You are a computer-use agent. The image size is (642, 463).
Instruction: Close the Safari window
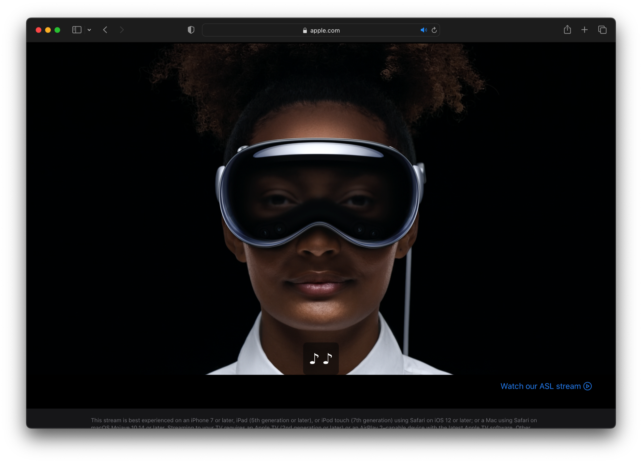pos(39,30)
